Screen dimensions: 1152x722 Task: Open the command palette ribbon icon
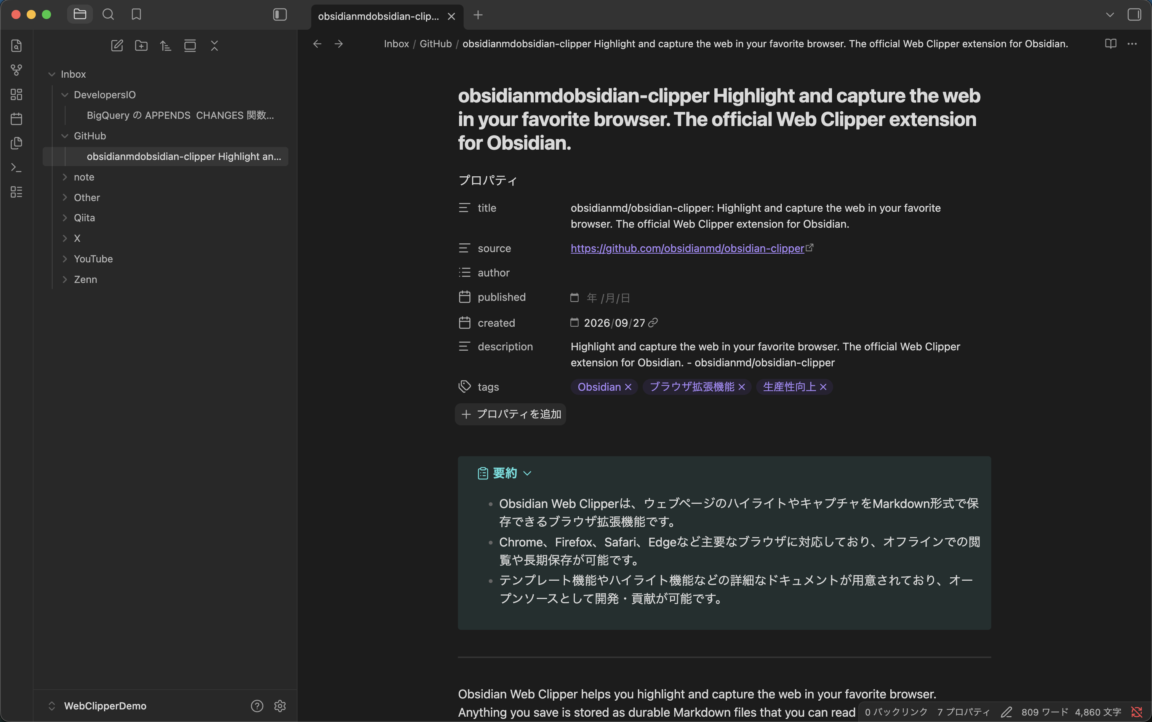point(16,168)
